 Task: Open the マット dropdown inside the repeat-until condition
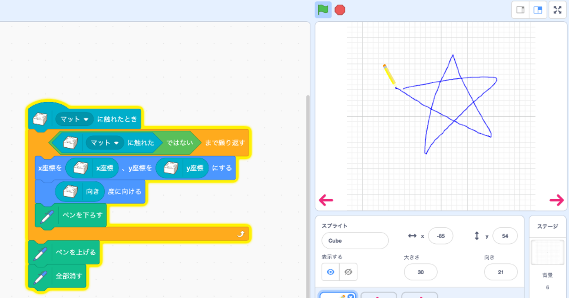105,143
